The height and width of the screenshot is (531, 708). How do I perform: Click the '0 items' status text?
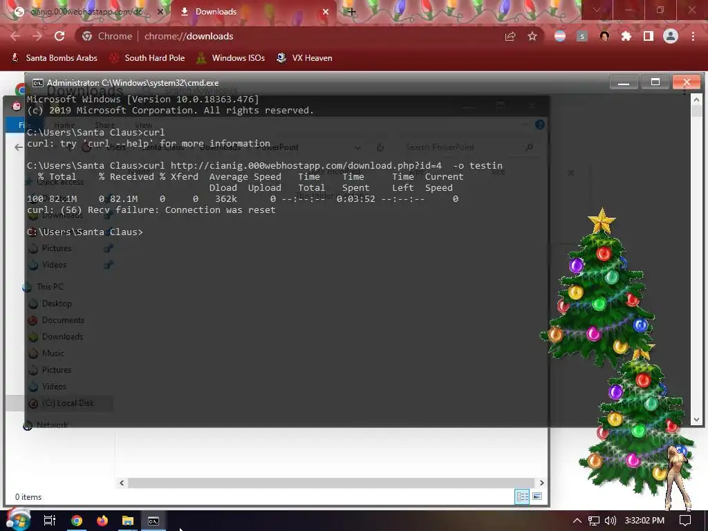(x=28, y=496)
